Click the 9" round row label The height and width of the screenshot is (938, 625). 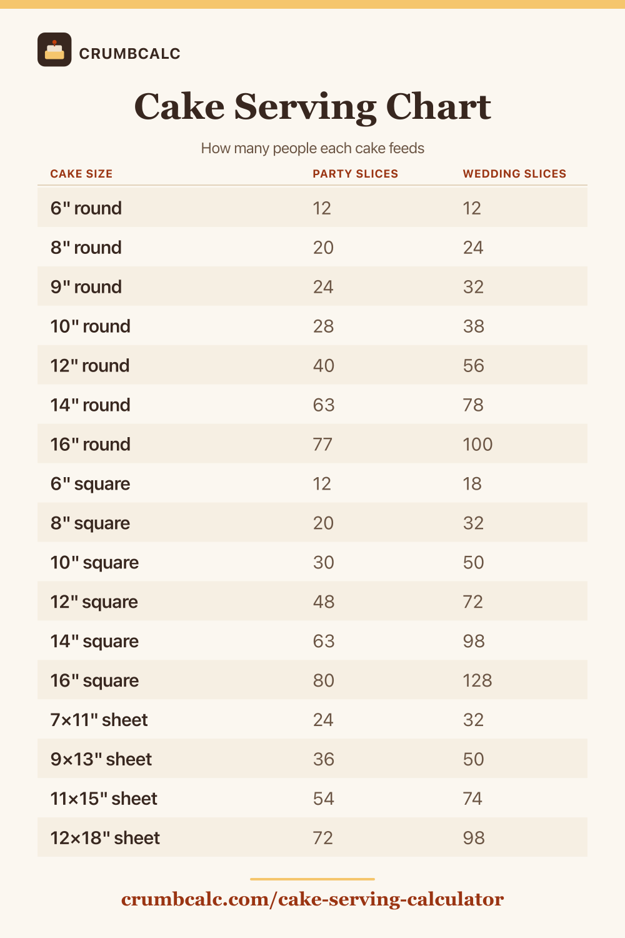(x=86, y=287)
